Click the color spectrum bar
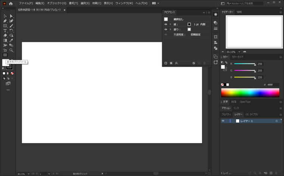This screenshot has height=176, width=284. point(250,93)
